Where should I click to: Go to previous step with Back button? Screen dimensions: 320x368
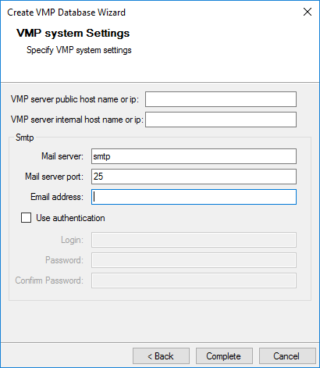pos(161,356)
